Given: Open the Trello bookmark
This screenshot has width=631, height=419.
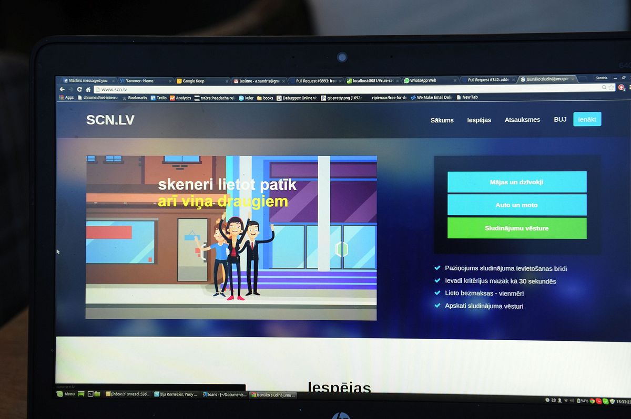Looking at the screenshot, I should click(x=158, y=98).
